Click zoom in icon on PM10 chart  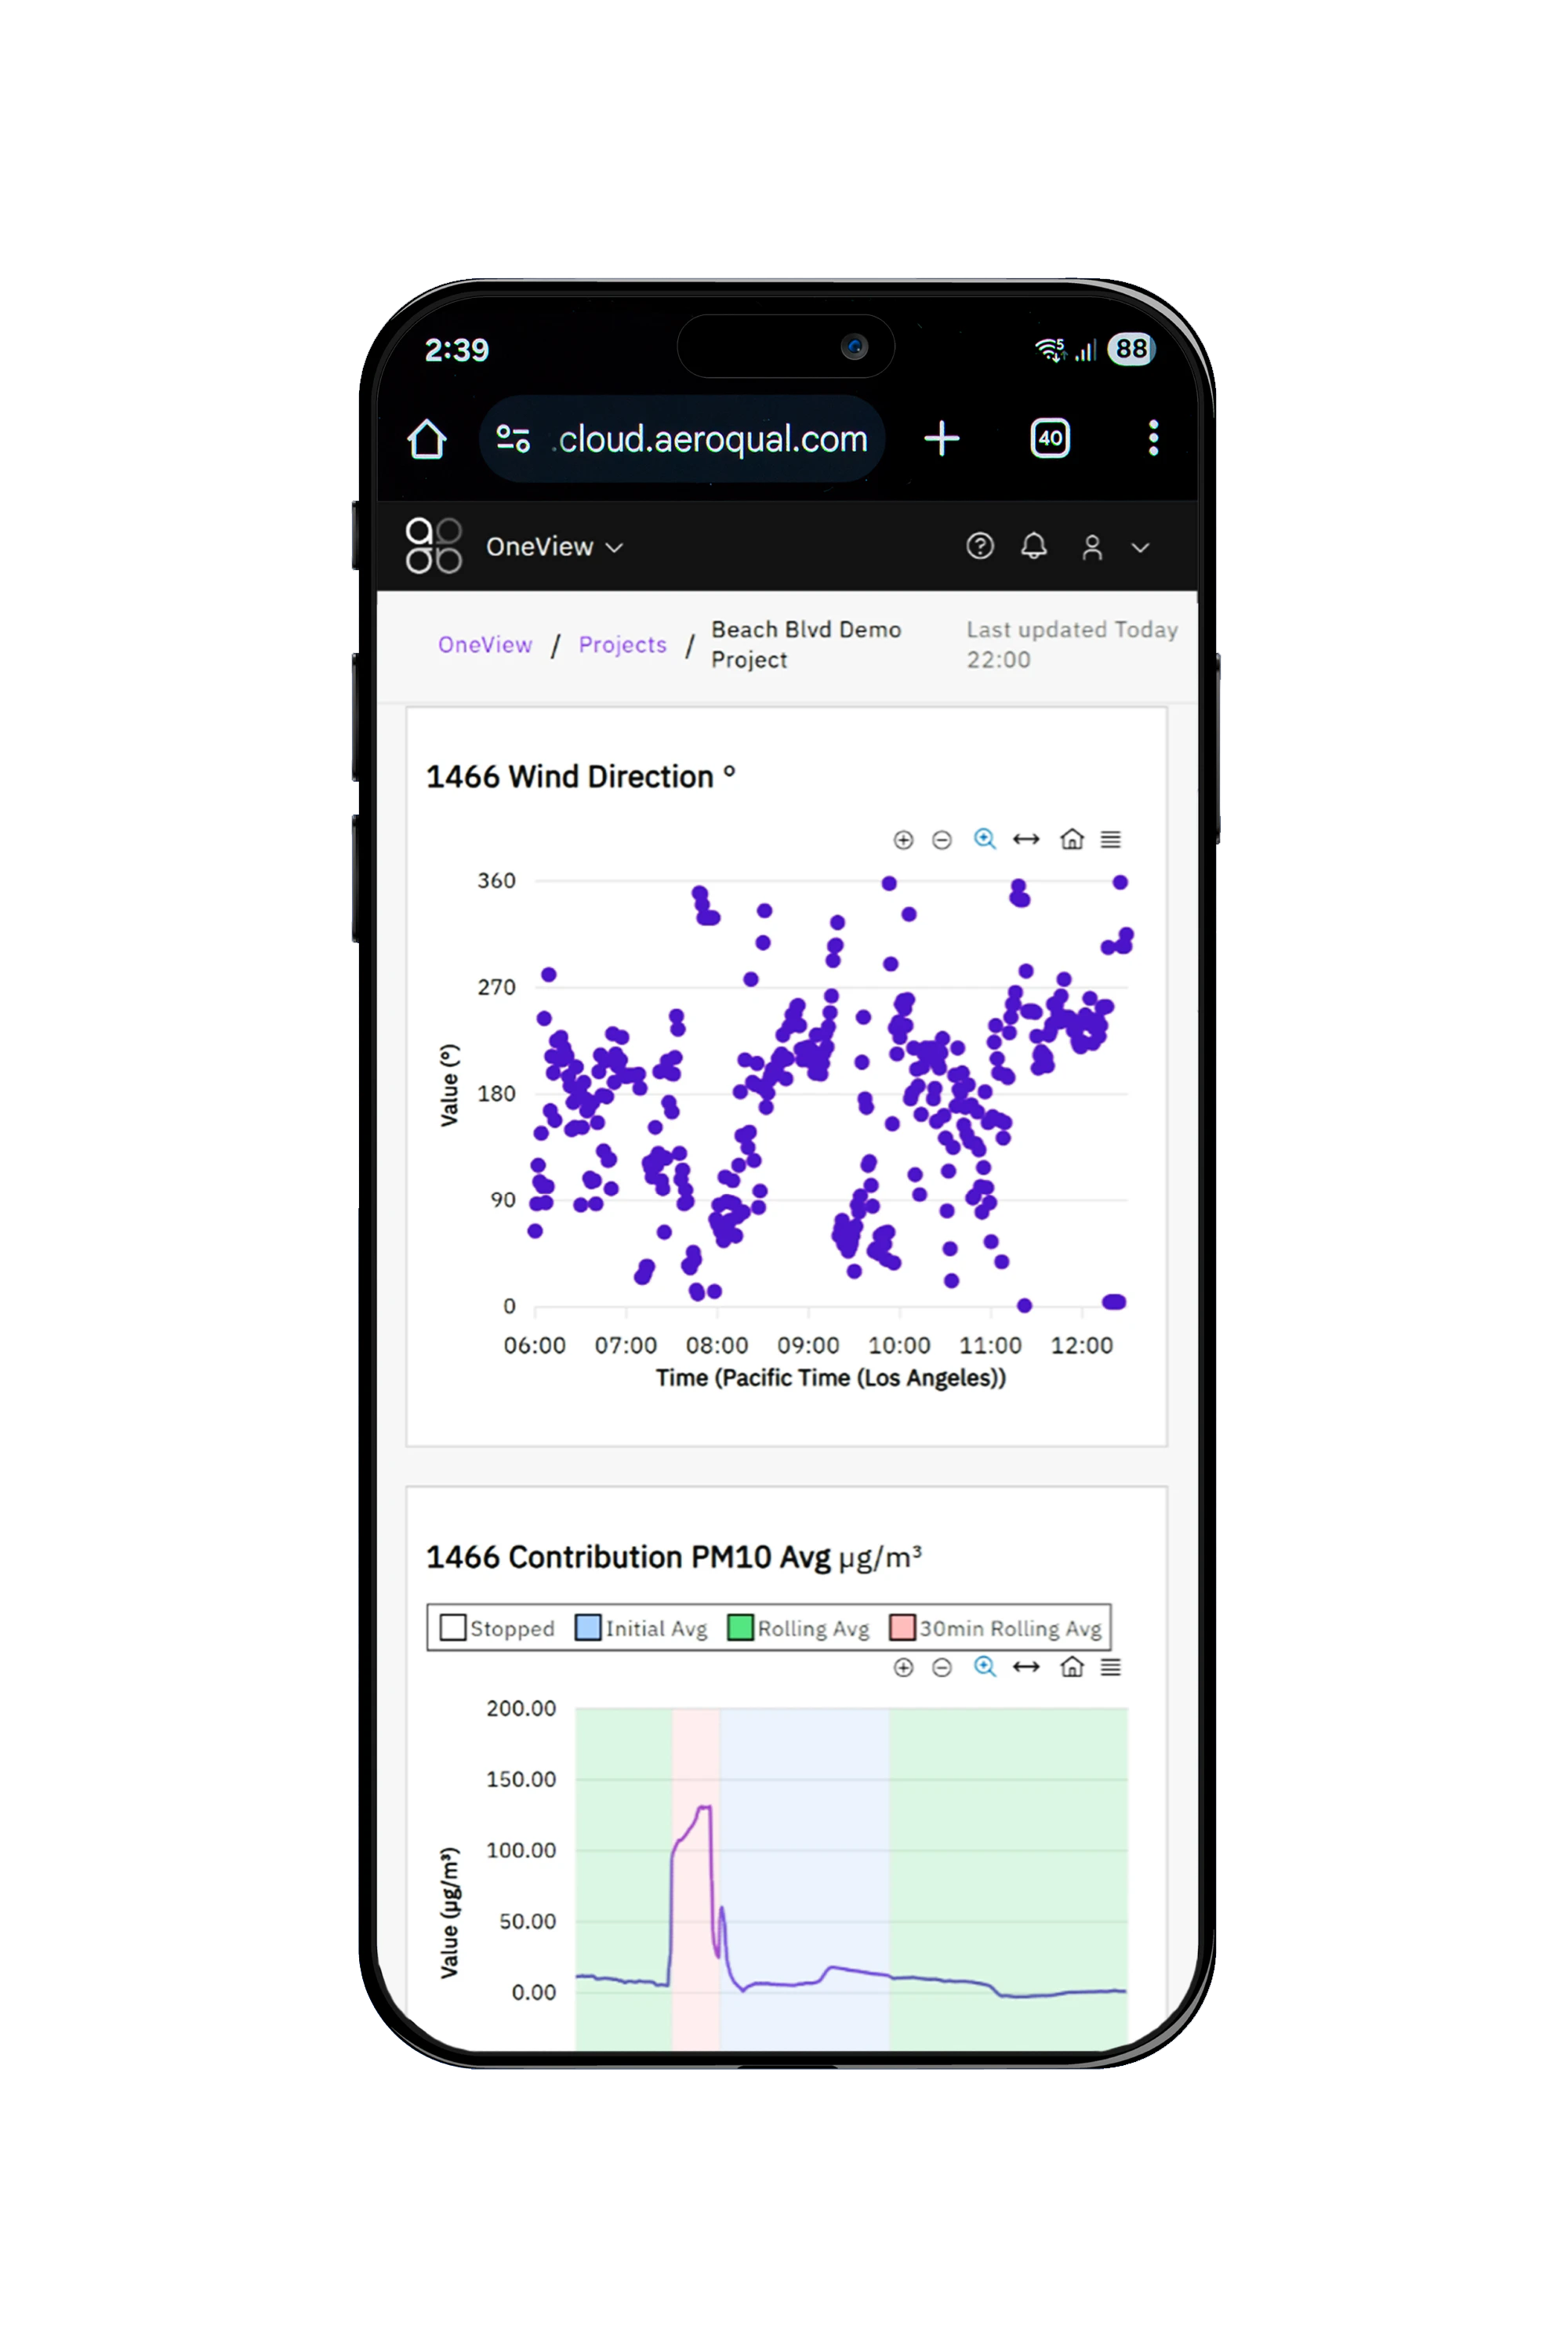click(x=903, y=1667)
